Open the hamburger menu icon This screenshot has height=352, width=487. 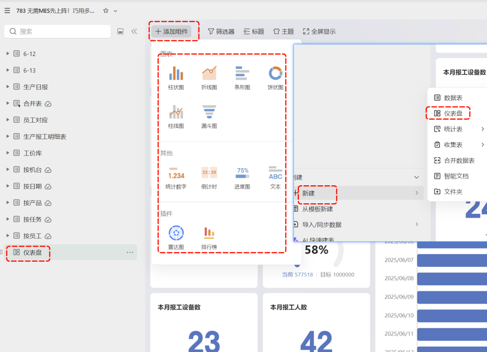click(x=7, y=11)
